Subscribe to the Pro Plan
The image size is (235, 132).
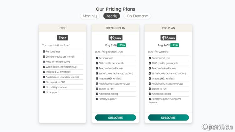click(x=168, y=118)
